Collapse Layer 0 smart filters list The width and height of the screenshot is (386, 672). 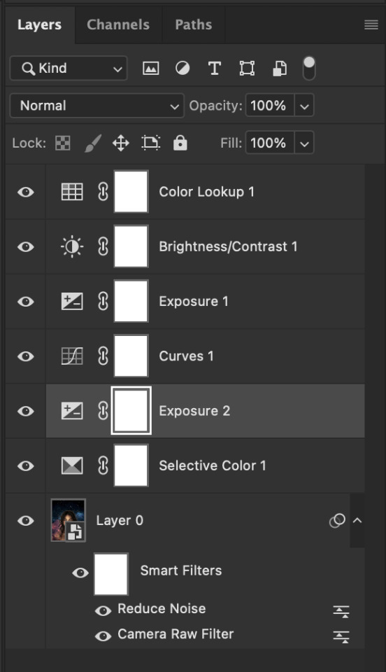click(357, 520)
